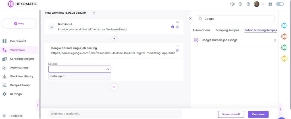Click the workflow tag icon beside title
Screen dimensions: 291x119
click(94, 13)
